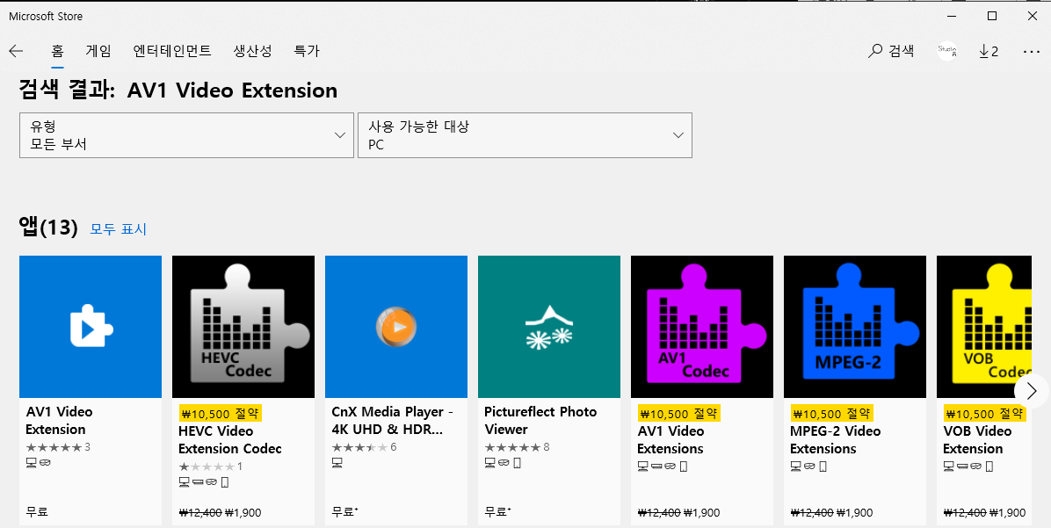
Task: Open the user account avatar
Action: tap(947, 51)
